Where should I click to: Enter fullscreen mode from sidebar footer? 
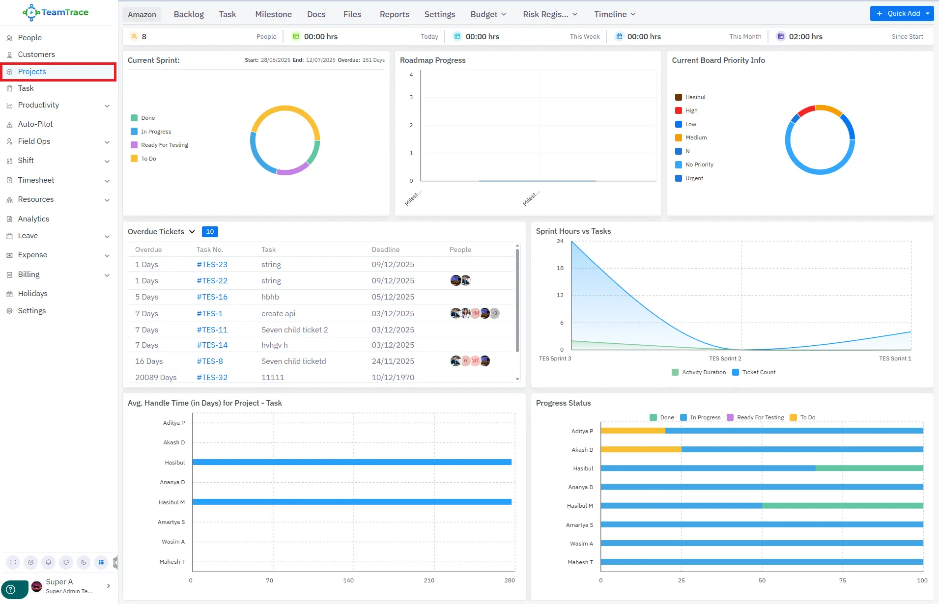tap(13, 562)
